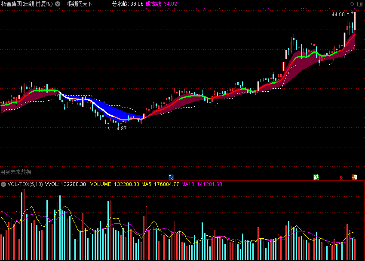The image size is (365, 261).
Task: Select the 拓普集团(日线.前复权) chart title
Action: tap(27, 4)
